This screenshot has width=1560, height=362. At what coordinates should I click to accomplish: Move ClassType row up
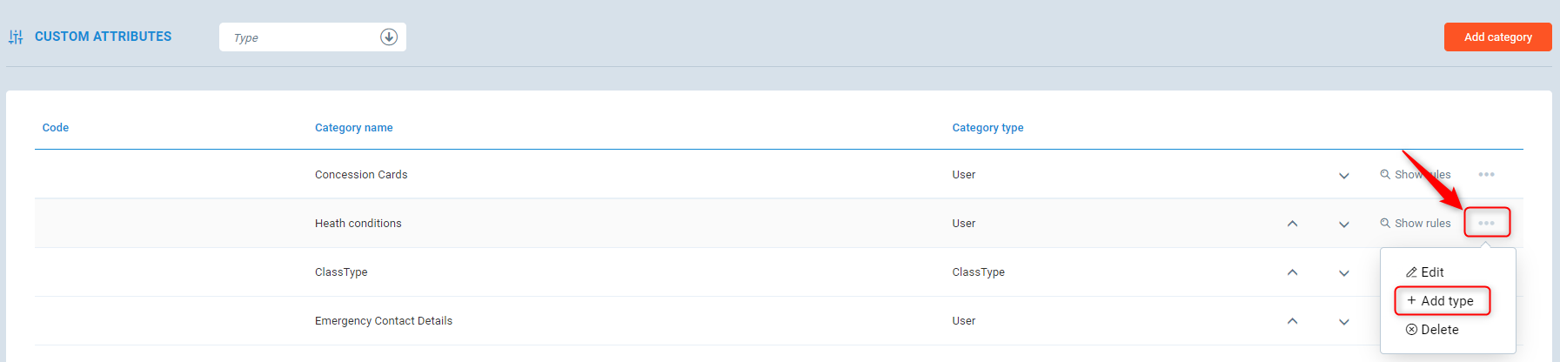(1292, 272)
